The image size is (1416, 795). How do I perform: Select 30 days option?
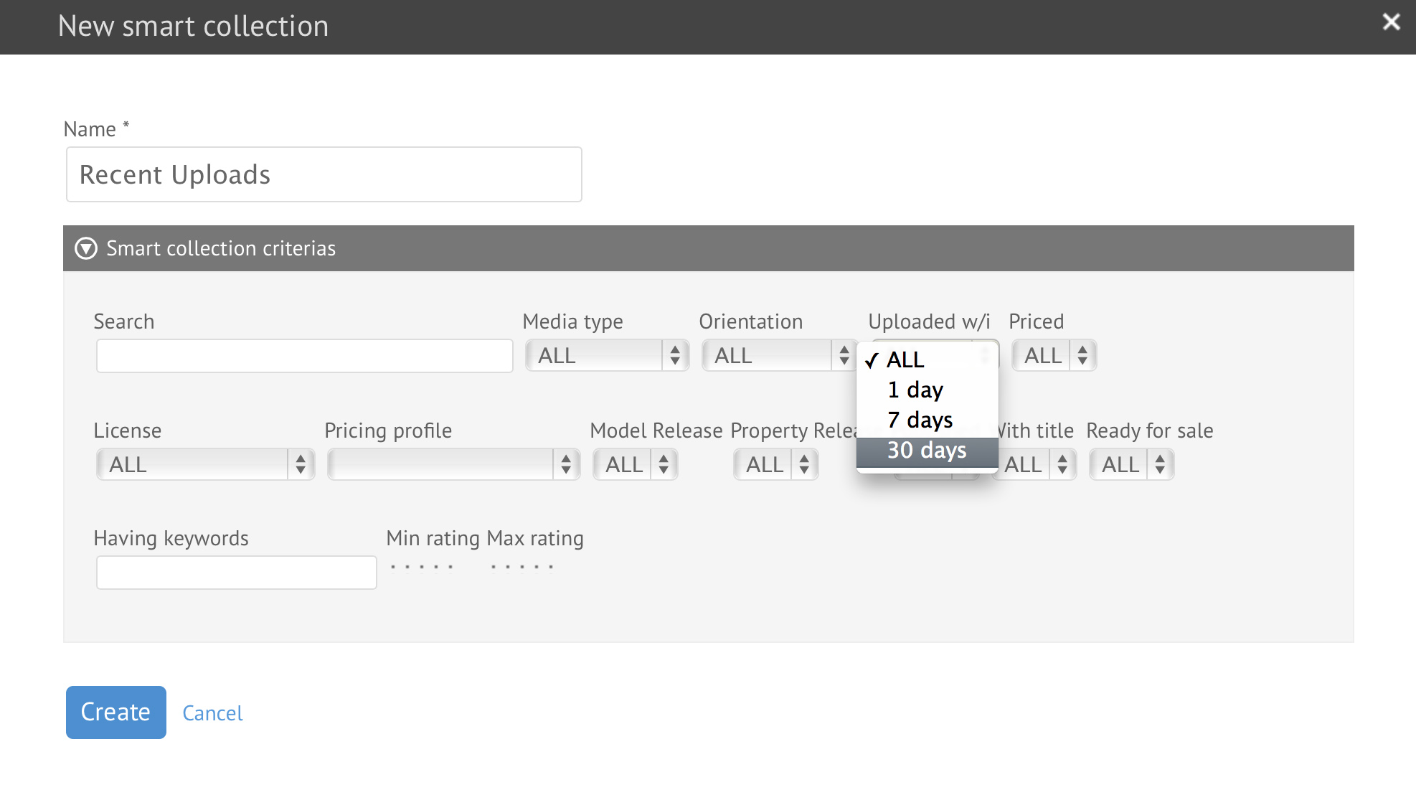click(x=928, y=451)
